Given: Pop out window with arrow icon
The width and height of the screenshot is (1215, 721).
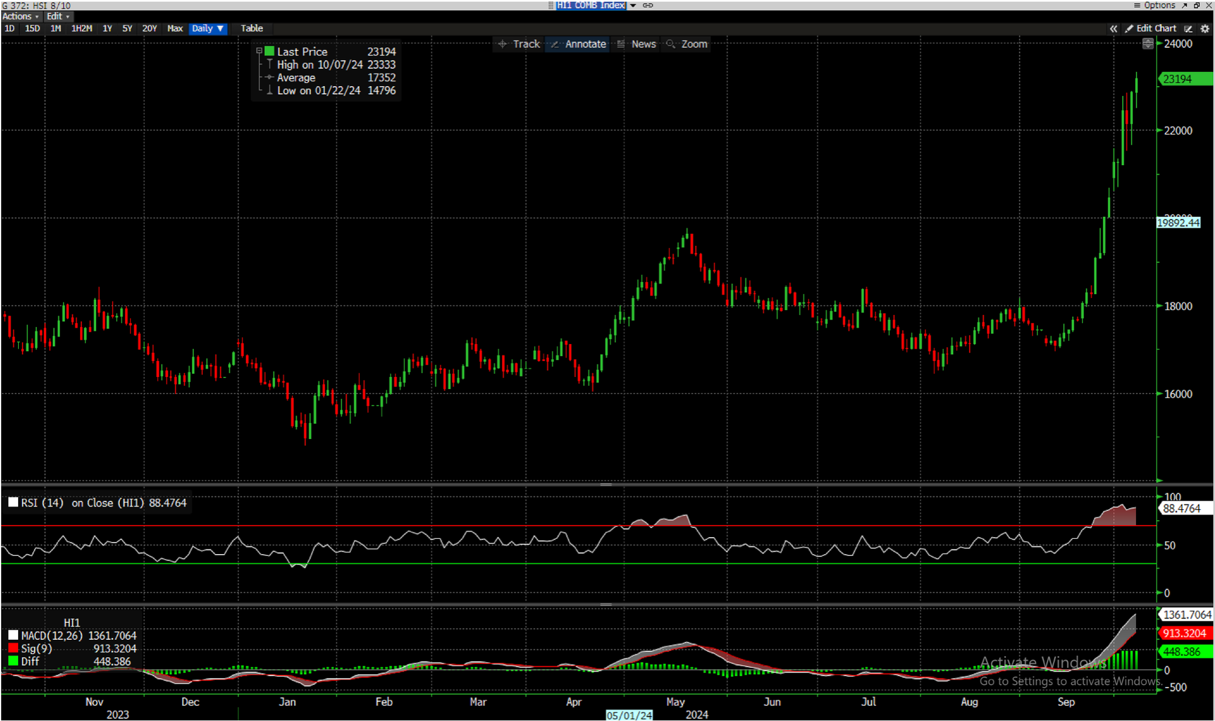Looking at the screenshot, I should [x=1185, y=5].
